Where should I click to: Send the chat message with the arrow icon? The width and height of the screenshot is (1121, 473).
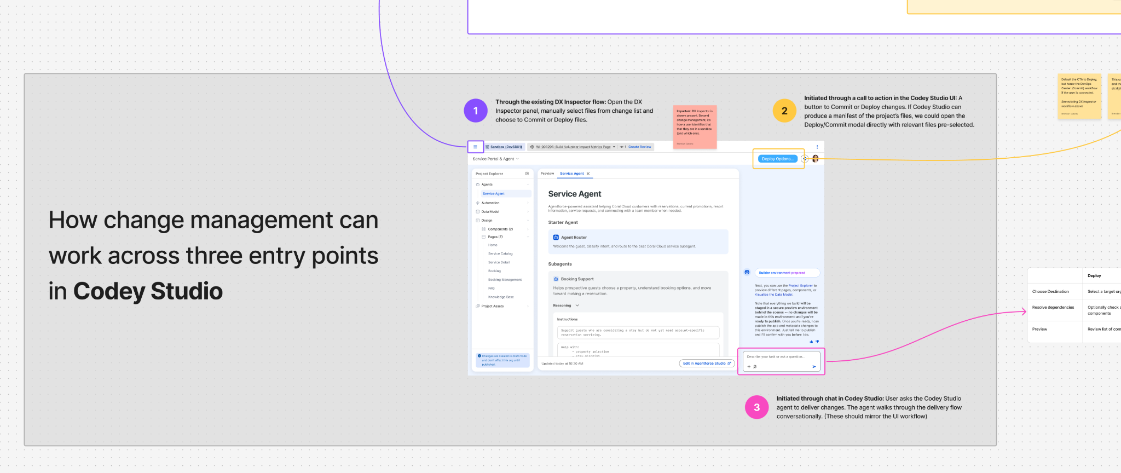click(814, 367)
